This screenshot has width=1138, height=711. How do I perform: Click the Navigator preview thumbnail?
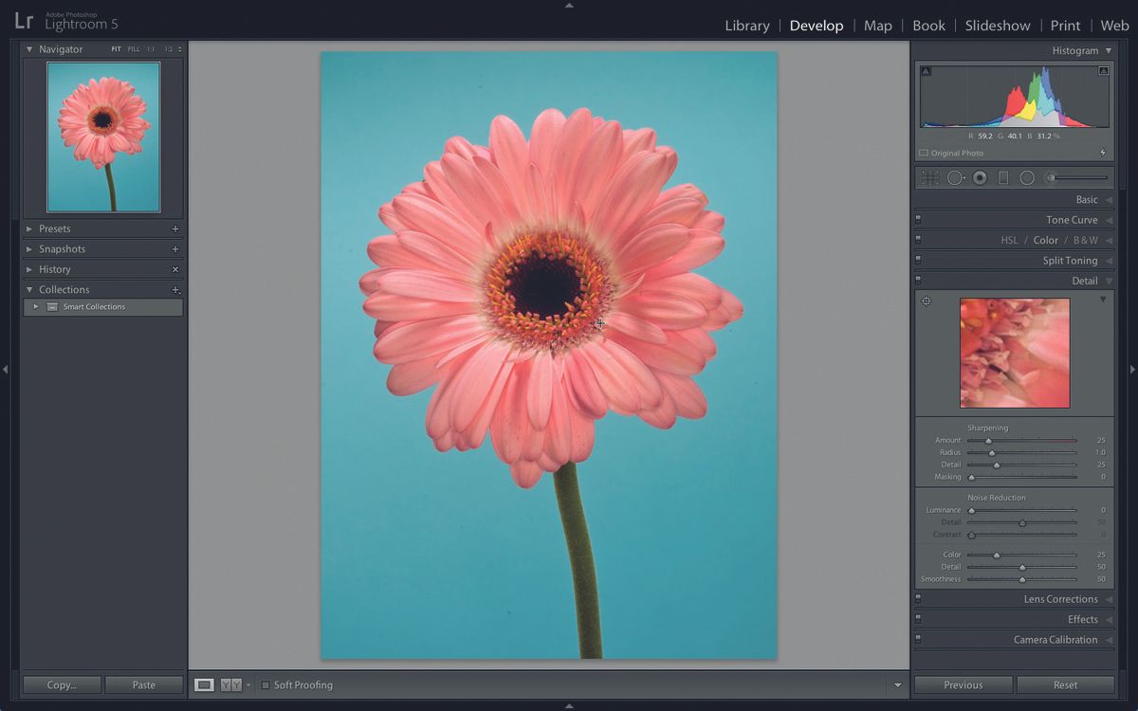101,136
